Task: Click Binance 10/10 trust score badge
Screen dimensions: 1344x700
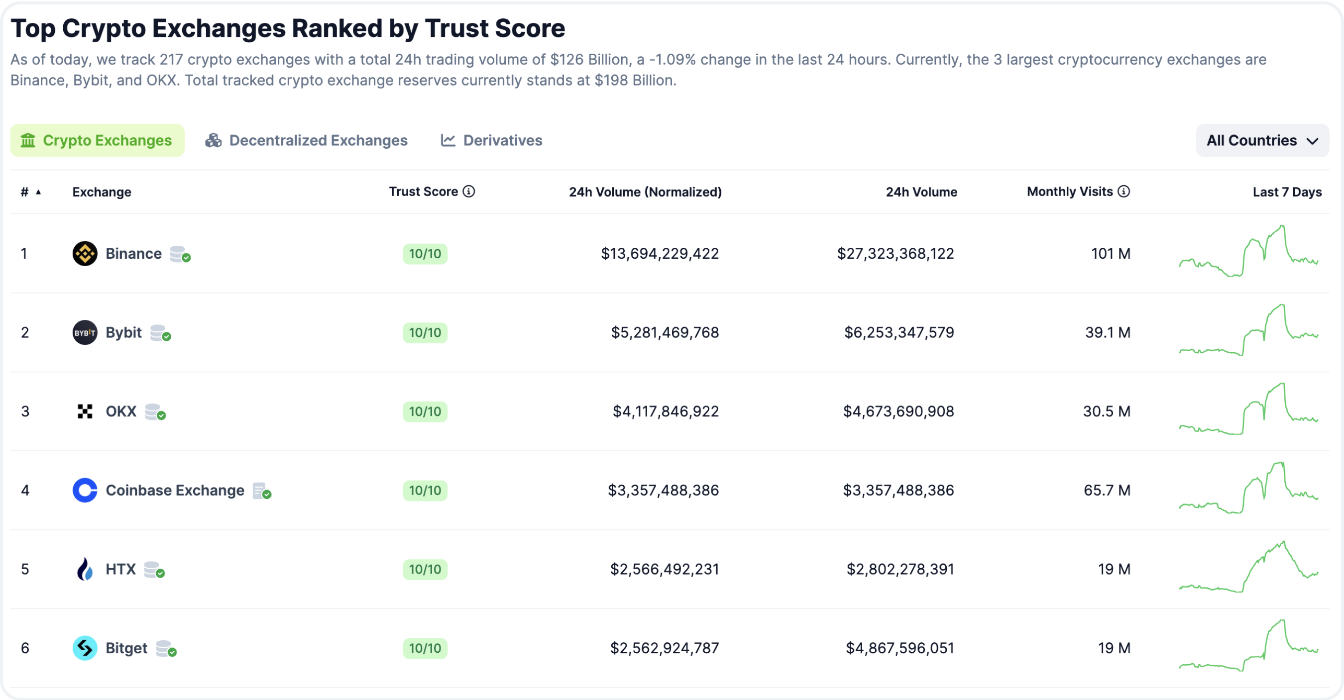Action: 425,254
